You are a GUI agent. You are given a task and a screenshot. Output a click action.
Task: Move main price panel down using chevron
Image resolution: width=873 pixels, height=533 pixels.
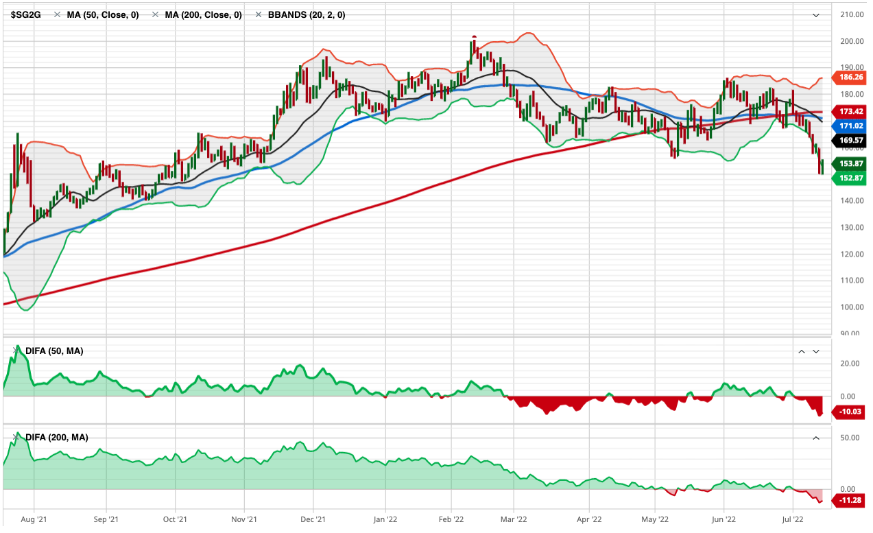tap(816, 15)
